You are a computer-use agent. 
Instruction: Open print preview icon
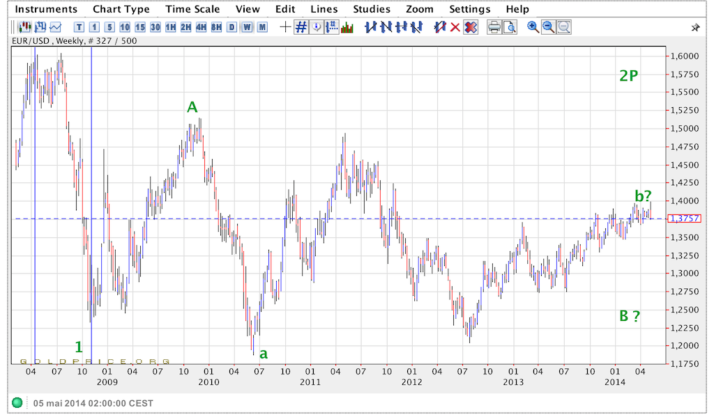tap(510, 27)
